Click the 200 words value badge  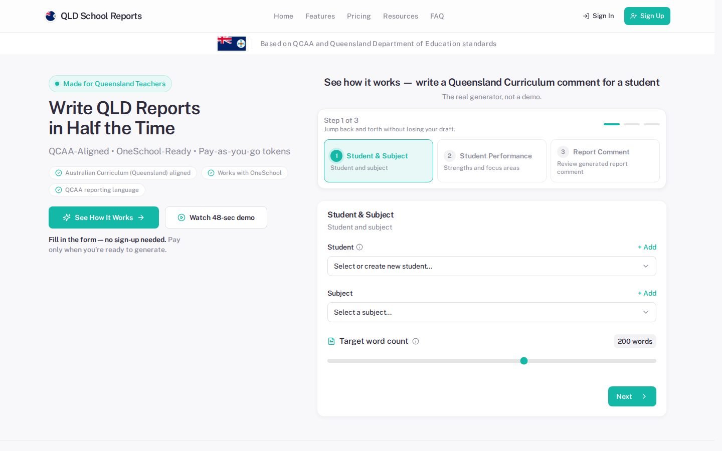pyautogui.click(x=635, y=341)
